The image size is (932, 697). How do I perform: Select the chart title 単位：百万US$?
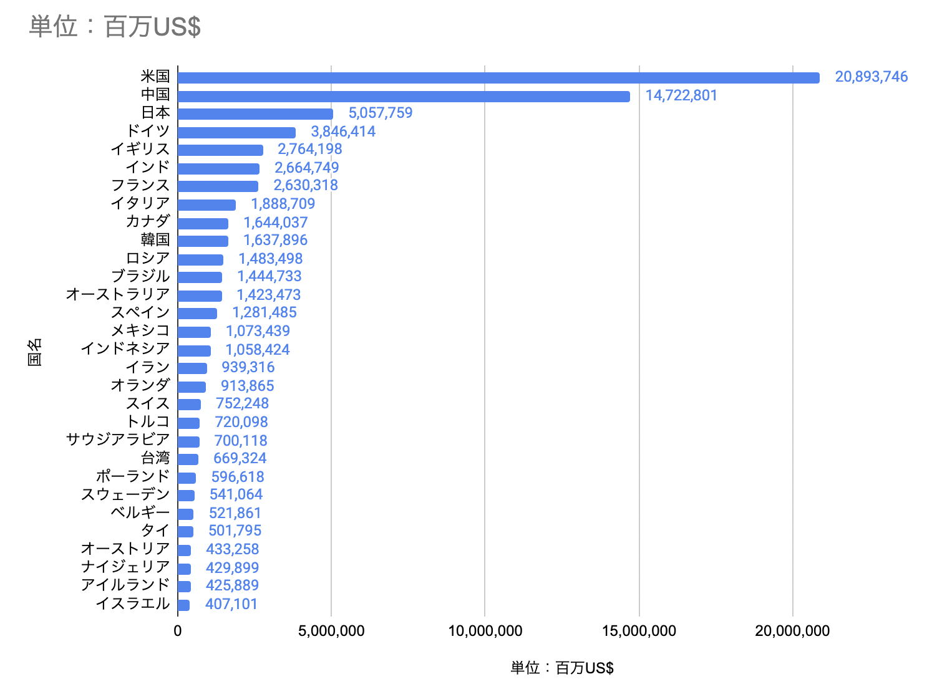115,27
